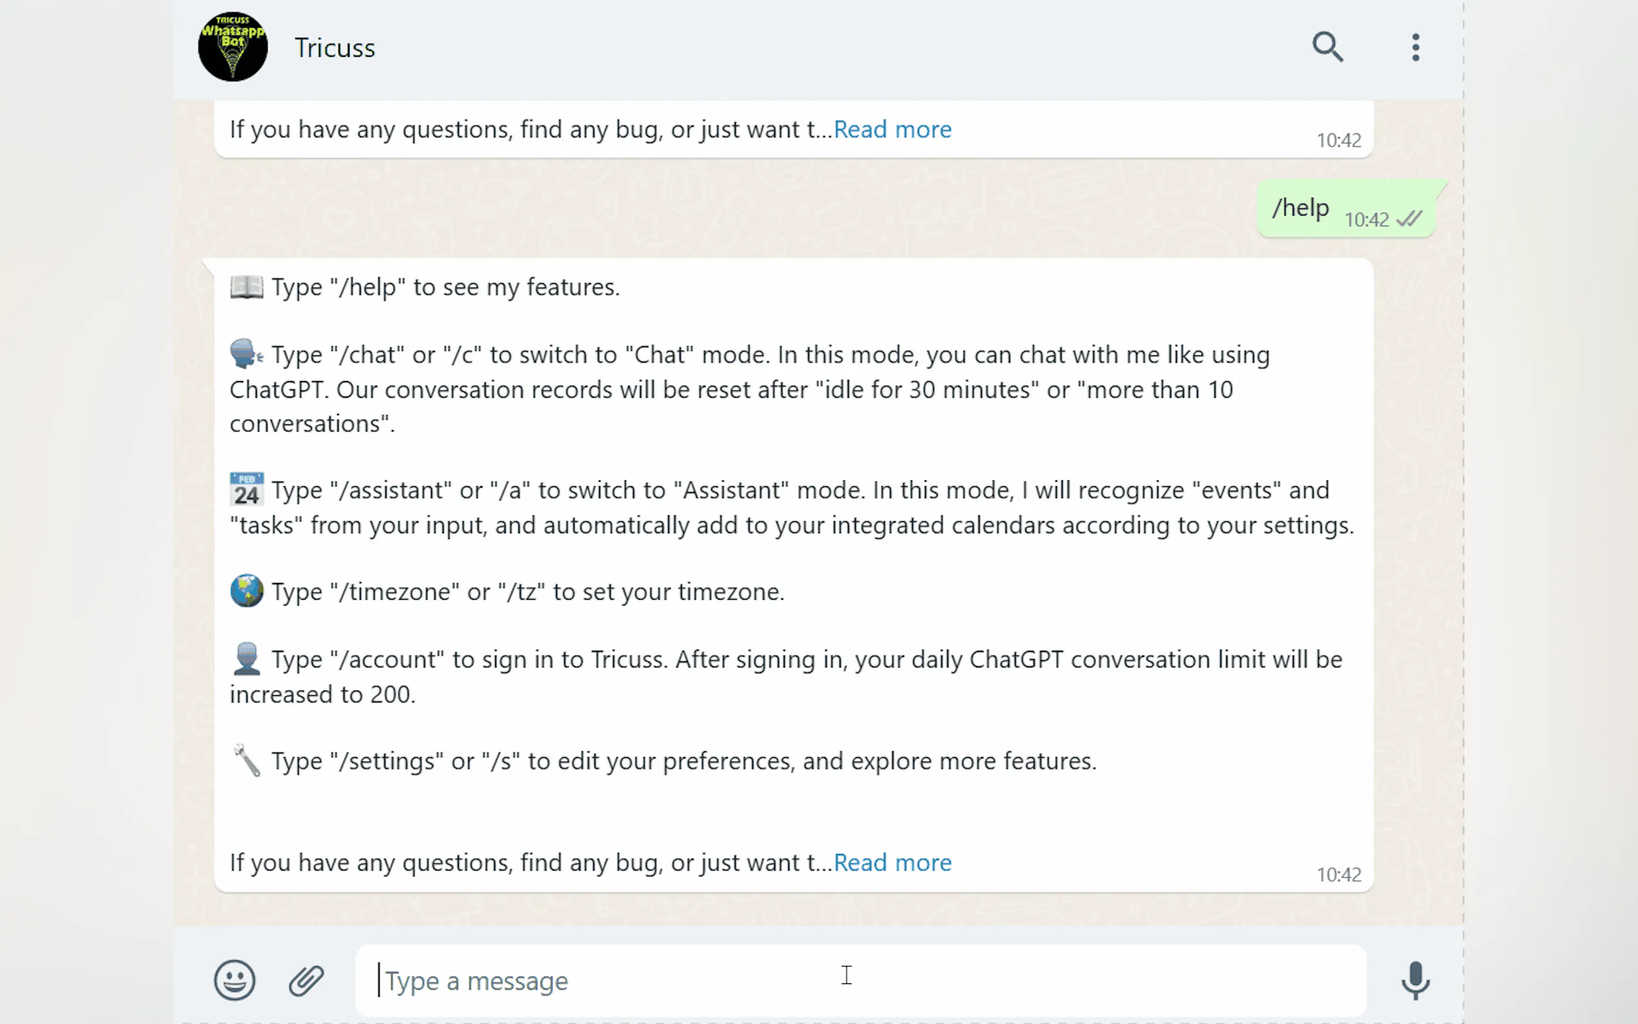1638x1024 pixels.
Task: Open the three-dot chat menu
Action: 1416,48
